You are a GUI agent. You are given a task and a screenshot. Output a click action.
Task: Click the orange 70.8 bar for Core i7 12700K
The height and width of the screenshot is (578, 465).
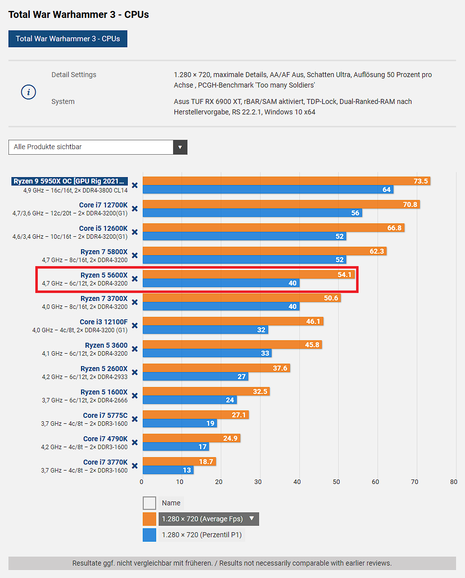(281, 204)
